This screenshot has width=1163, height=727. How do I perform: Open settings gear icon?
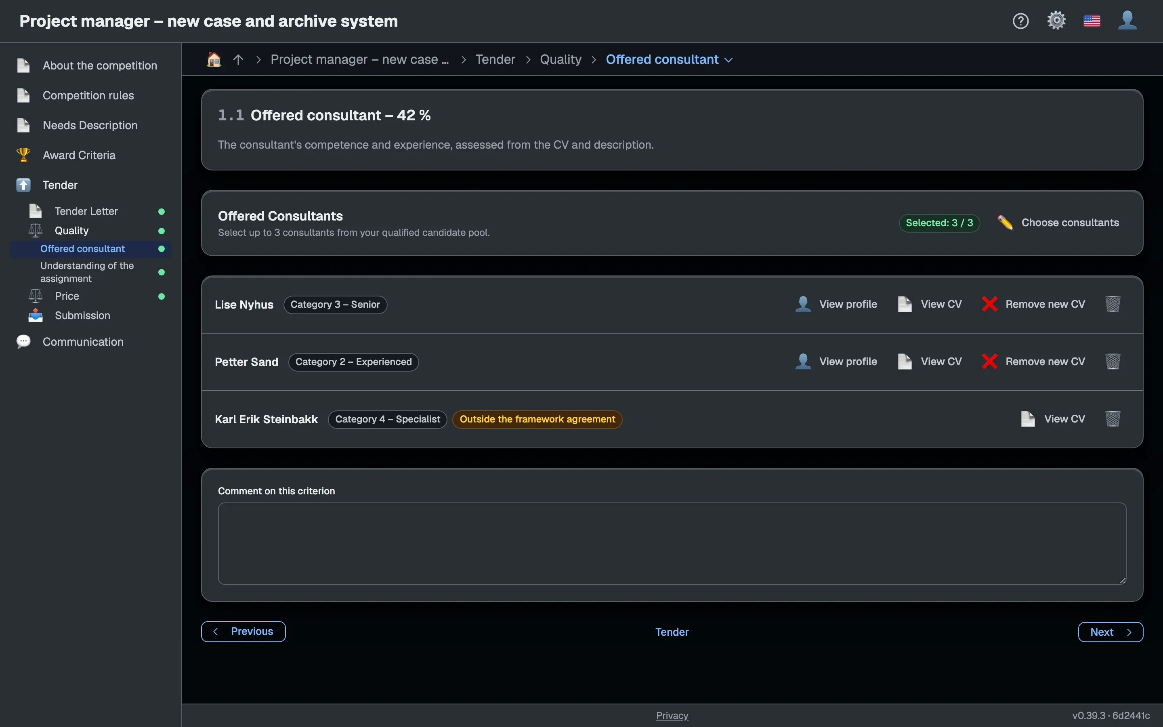pyautogui.click(x=1056, y=21)
